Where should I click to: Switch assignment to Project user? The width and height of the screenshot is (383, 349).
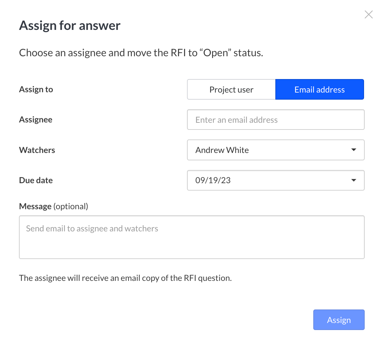(x=231, y=90)
